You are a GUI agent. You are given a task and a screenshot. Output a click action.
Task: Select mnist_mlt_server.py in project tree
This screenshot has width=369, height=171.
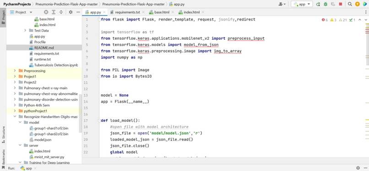(x=49, y=157)
